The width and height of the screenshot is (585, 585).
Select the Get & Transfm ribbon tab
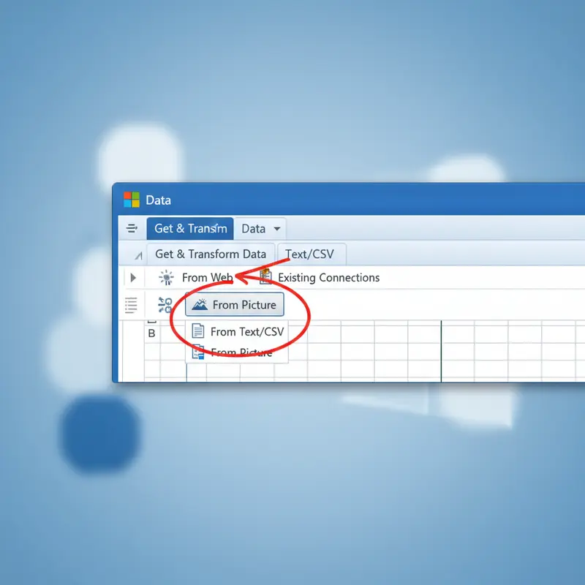[190, 228]
